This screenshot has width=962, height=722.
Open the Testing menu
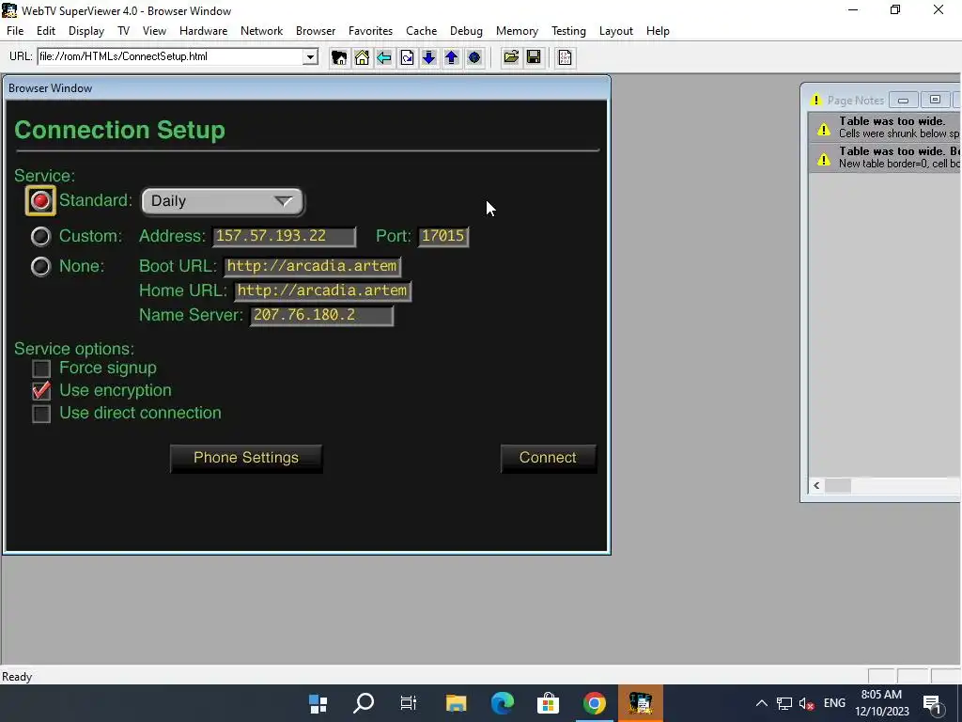pyautogui.click(x=568, y=31)
